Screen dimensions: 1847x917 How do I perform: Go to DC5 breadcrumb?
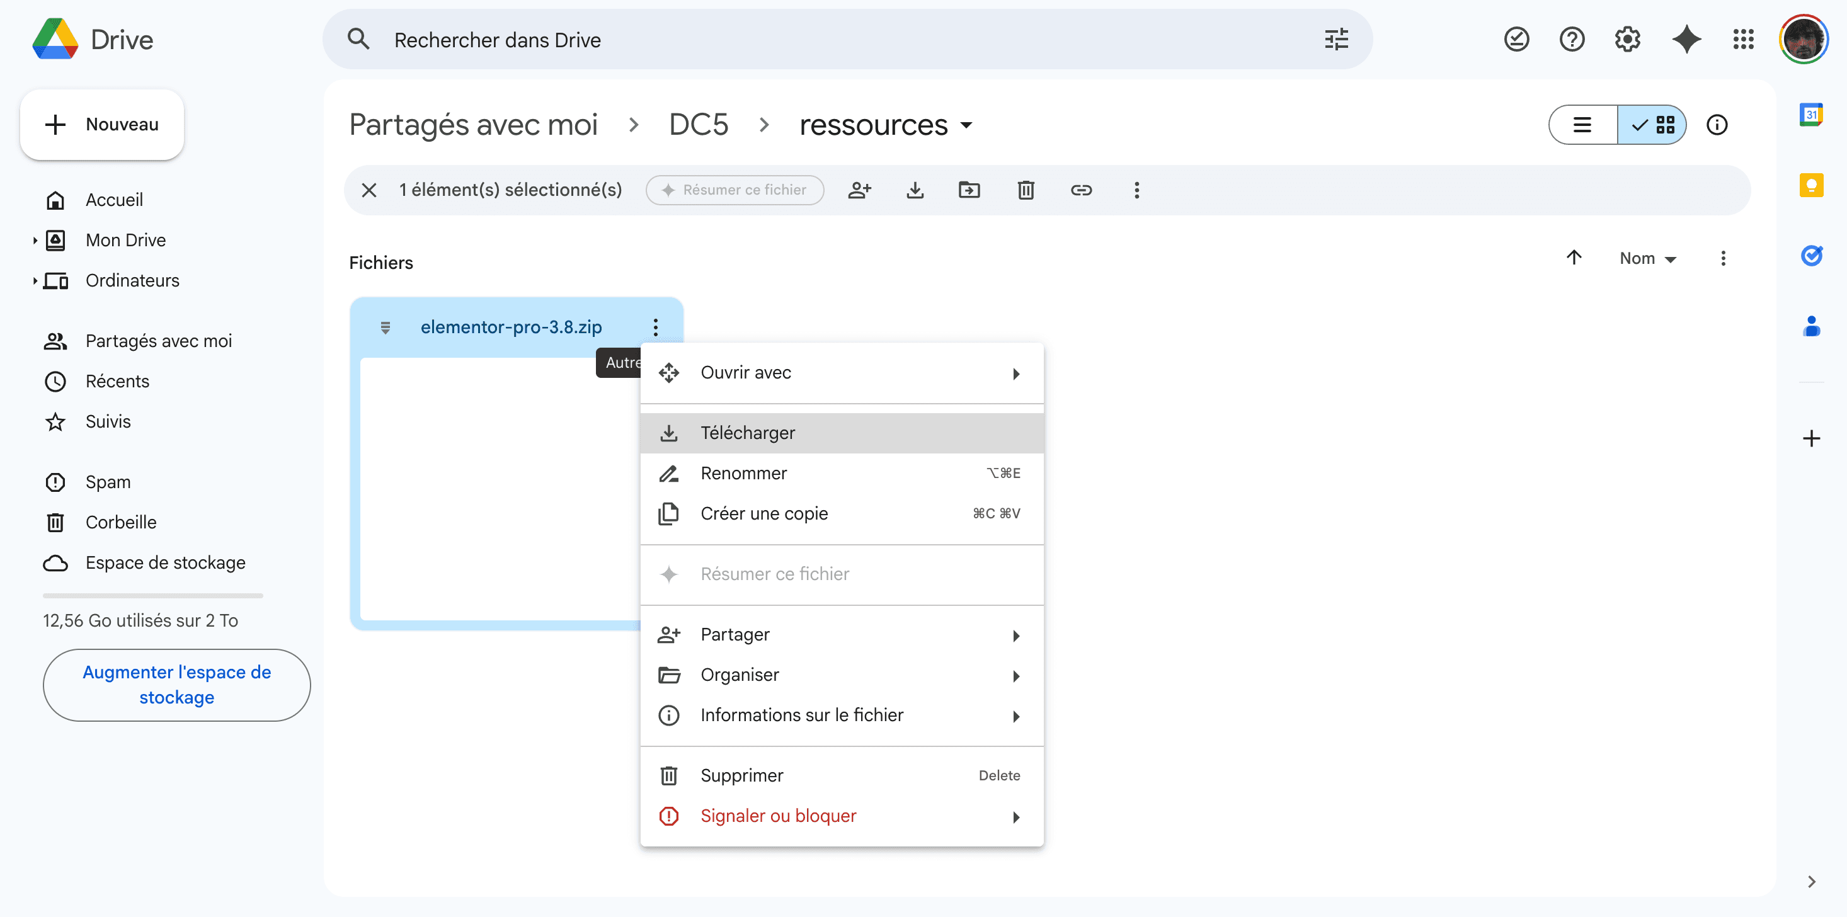click(699, 125)
